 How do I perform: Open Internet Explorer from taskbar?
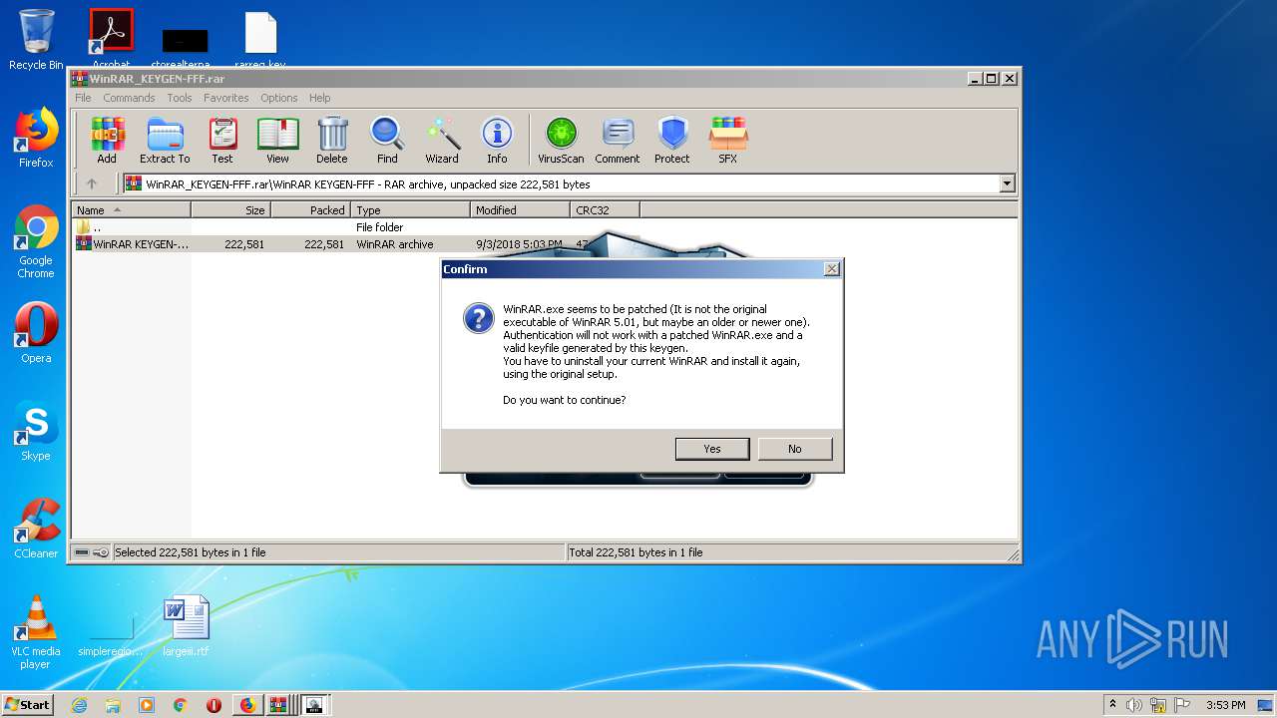[x=79, y=705]
